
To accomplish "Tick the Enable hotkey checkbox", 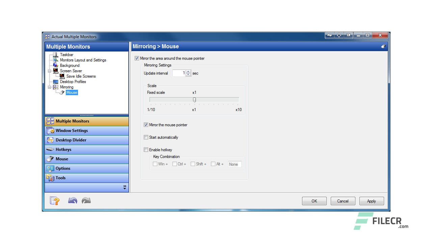I will (146, 150).
